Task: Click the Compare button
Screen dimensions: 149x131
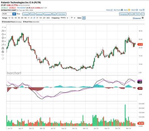Action: coord(47,14)
